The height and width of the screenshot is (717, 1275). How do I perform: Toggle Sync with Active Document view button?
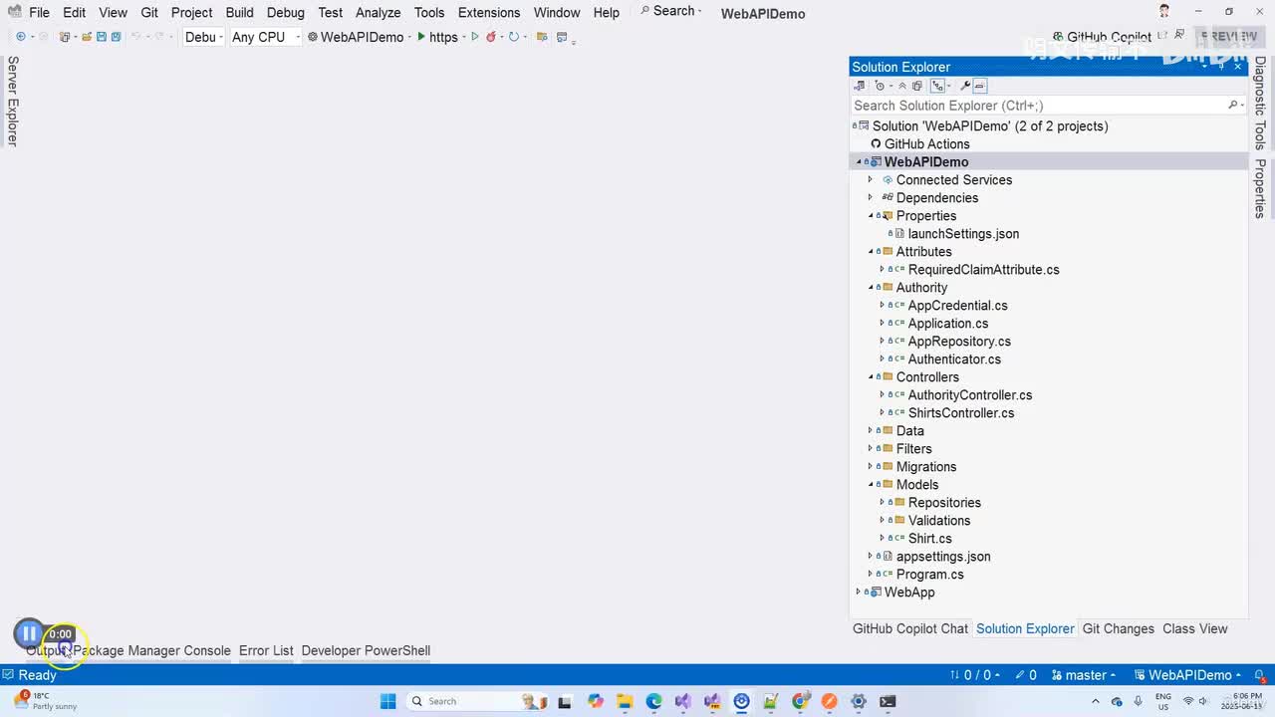point(937,86)
